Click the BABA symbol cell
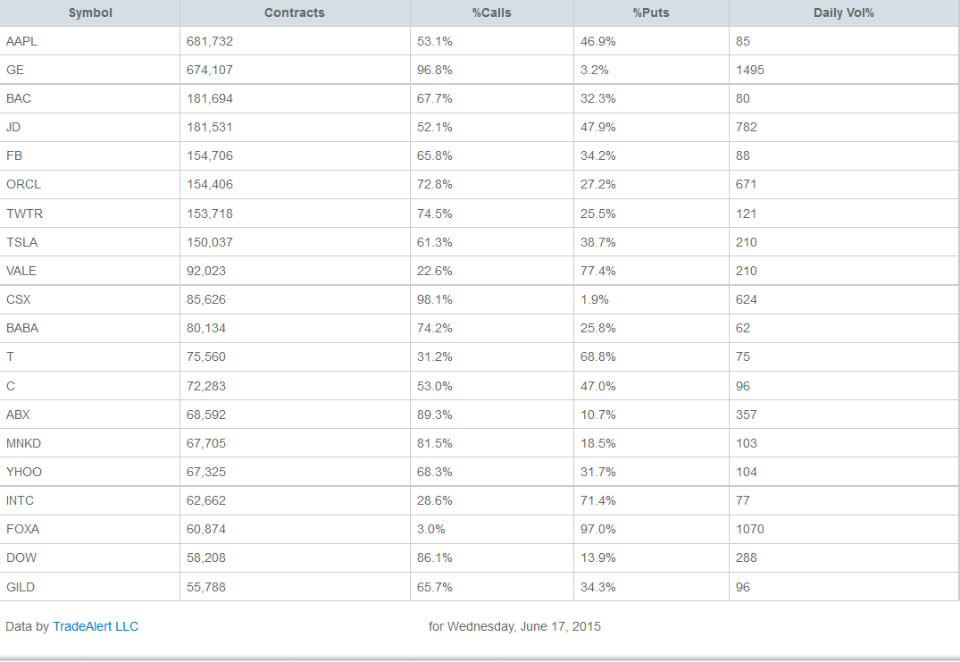The image size is (960, 662). (x=22, y=328)
